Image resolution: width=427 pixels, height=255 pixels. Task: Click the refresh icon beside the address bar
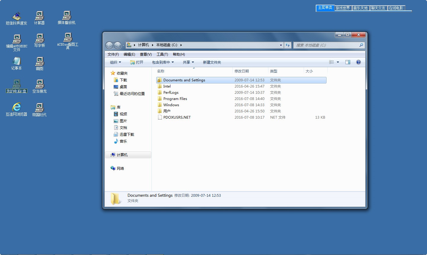pyautogui.click(x=287, y=45)
